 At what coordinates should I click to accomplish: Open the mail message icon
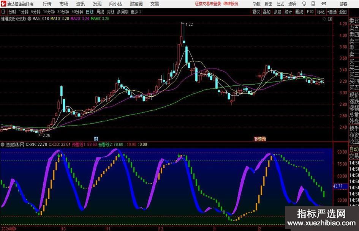324,4
